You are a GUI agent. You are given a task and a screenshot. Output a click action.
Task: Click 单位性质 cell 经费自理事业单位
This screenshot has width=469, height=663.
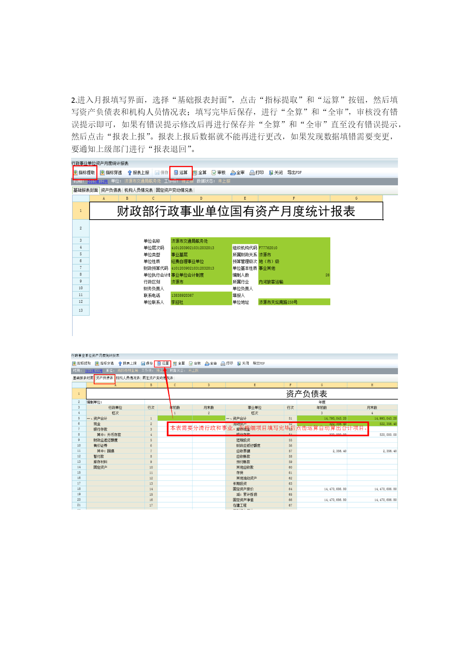201,262
